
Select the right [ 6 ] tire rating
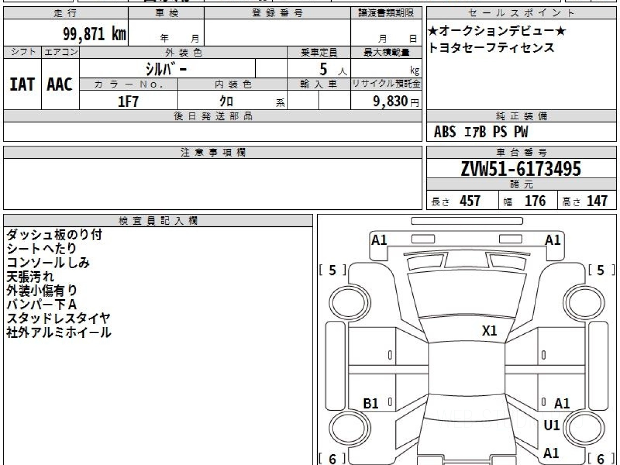click(600, 458)
